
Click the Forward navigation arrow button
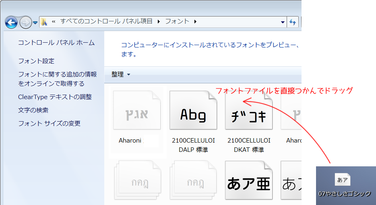coord(25,22)
